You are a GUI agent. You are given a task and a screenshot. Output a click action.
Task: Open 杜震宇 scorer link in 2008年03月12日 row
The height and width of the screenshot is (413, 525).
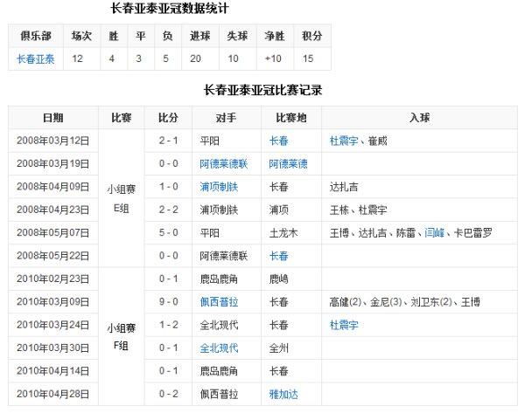(x=344, y=141)
